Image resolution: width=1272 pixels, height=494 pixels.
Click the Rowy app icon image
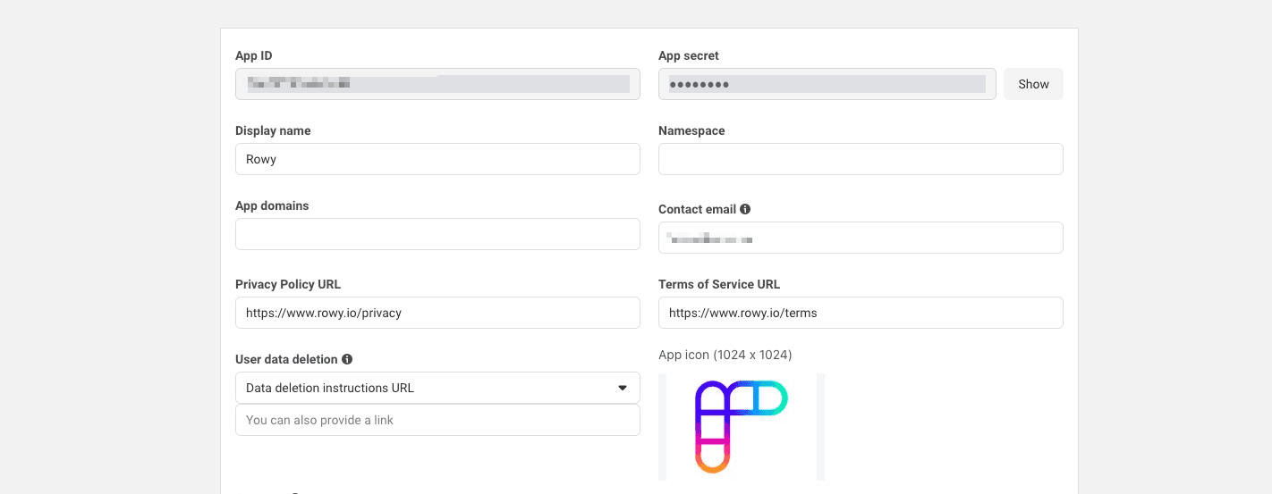[x=742, y=427]
